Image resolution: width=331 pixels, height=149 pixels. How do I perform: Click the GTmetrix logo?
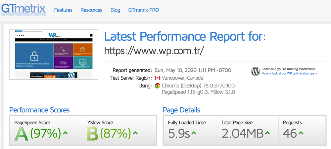tap(24, 10)
